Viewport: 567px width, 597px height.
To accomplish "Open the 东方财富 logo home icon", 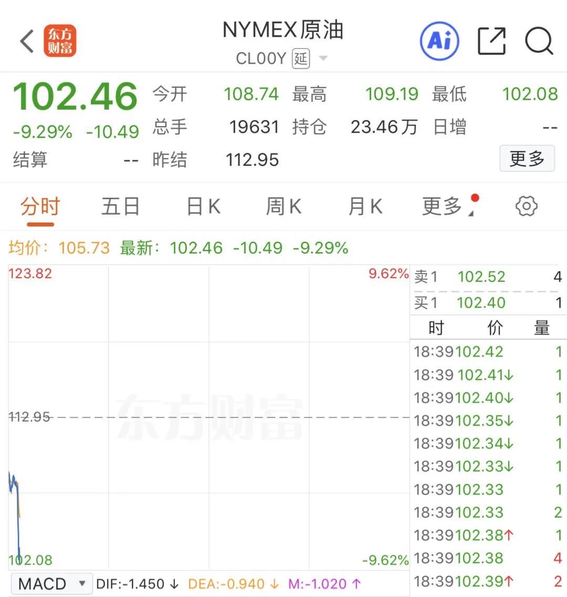I will pos(60,41).
